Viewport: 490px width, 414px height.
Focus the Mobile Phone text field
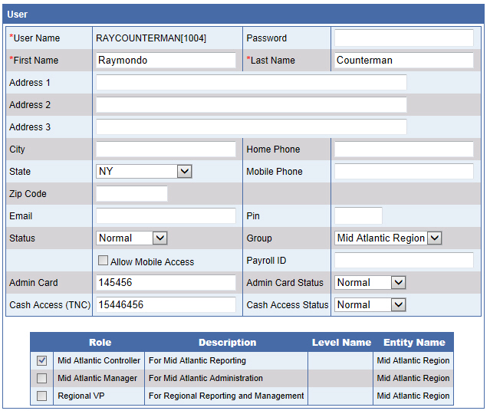tap(403, 172)
